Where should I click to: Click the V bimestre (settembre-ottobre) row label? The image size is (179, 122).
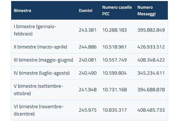pyautogui.click(x=38, y=90)
